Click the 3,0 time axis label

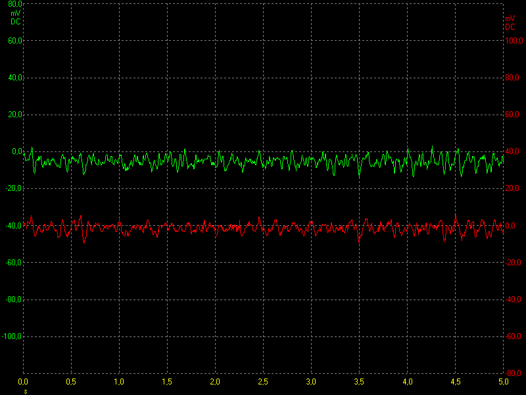[x=311, y=382]
